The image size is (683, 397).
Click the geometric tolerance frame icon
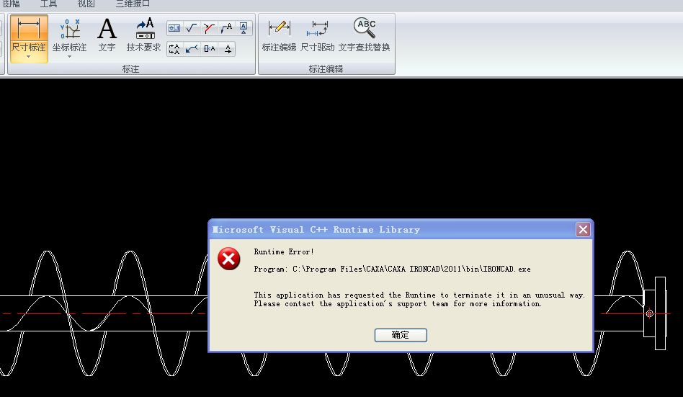174,28
